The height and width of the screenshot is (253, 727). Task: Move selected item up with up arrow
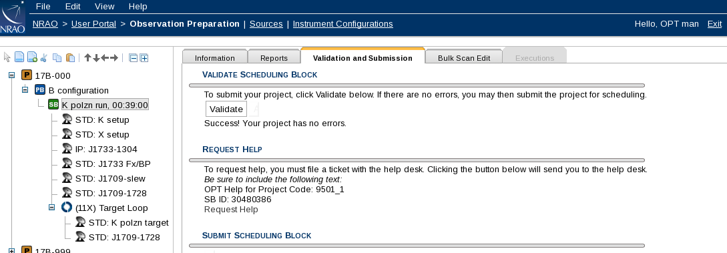tap(87, 58)
